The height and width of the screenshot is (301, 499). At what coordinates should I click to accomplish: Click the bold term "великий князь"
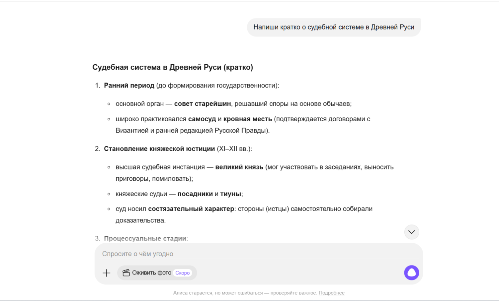(x=239, y=167)
